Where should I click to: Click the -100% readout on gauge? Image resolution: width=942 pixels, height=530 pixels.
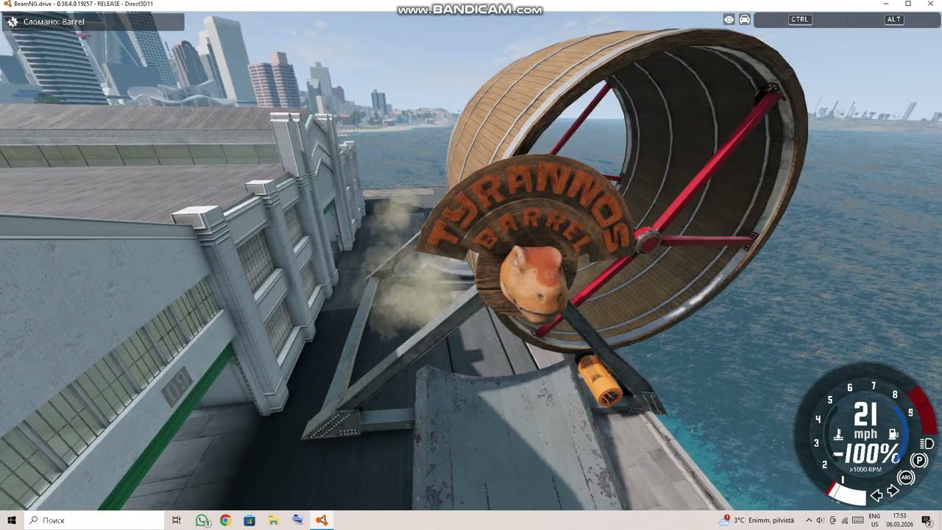(867, 454)
